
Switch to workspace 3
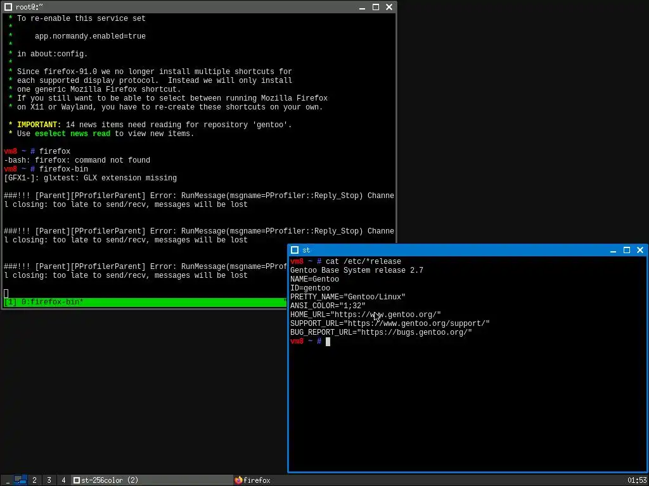(x=49, y=480)
